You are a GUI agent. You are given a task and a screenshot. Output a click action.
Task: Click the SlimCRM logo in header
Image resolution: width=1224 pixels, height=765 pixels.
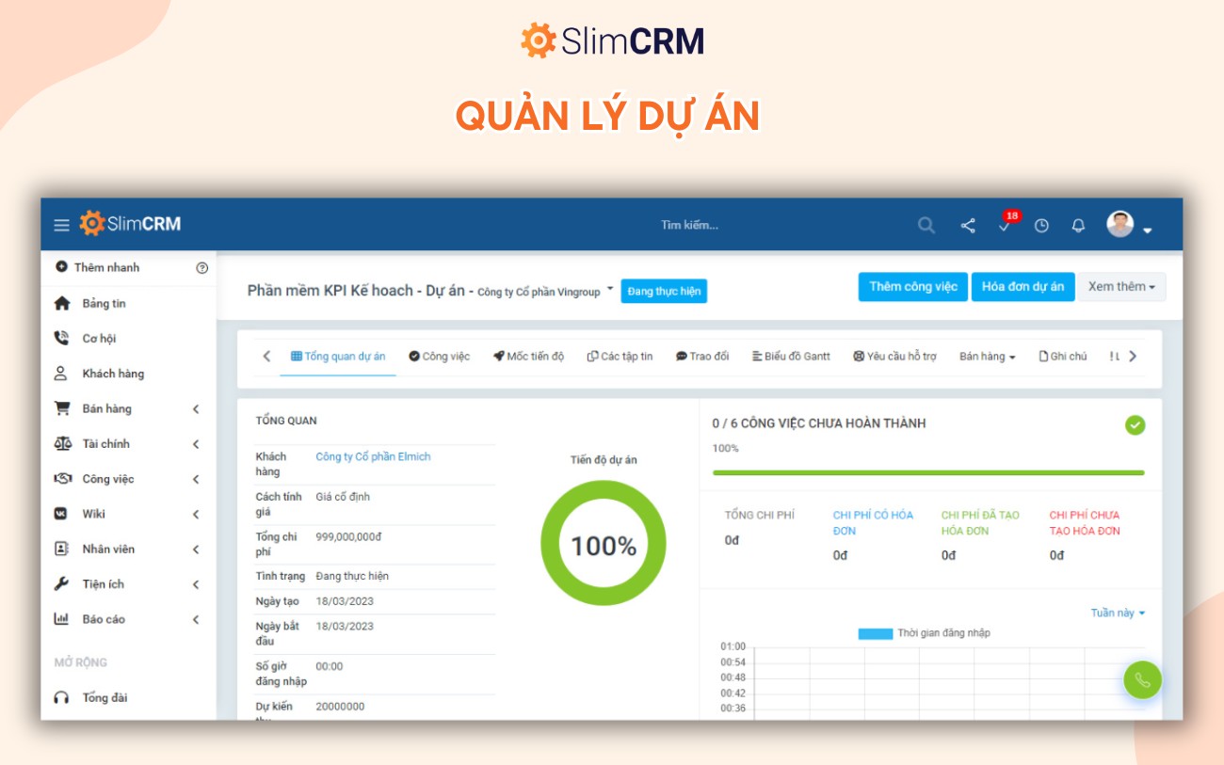pos(130,224)
